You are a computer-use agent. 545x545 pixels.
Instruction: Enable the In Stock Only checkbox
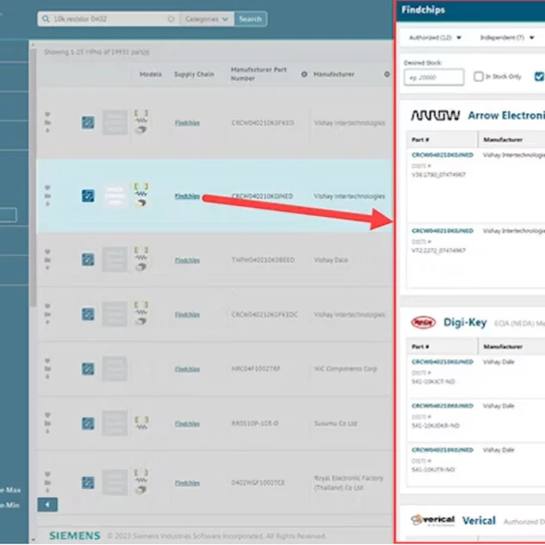(478, 77)
